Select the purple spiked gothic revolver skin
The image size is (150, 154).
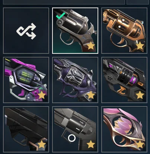[x=75, y=80]
